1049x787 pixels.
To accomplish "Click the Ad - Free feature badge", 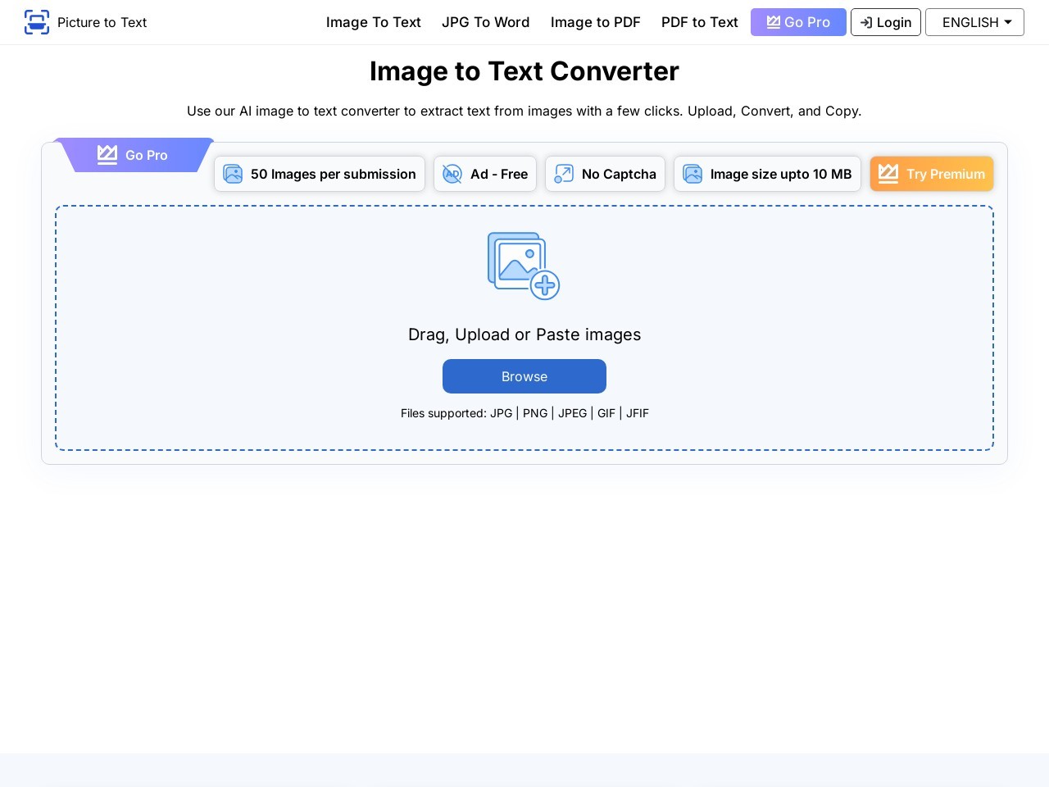I will coord(485,174).
